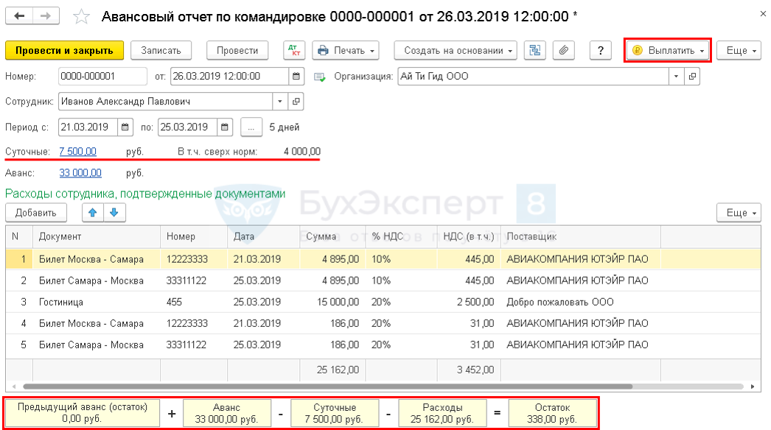Click the Поставщик column header
This screenshot has width=771, height=430.
click(x=580, y=236)
